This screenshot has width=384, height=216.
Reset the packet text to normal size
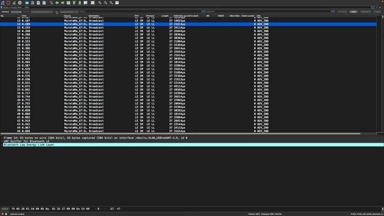(111, 2)
